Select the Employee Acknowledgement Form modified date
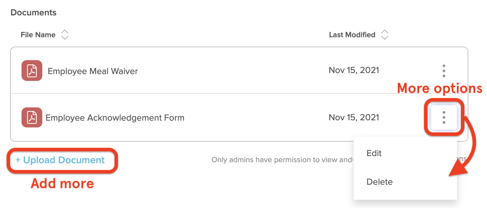The height and width of the screenshot is (208, 487). 354,117
